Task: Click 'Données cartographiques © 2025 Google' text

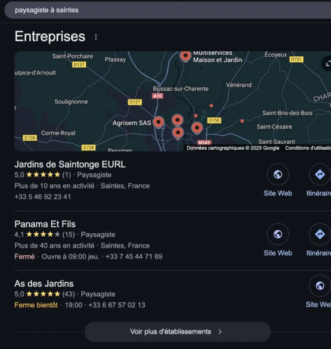Action: 233,148
